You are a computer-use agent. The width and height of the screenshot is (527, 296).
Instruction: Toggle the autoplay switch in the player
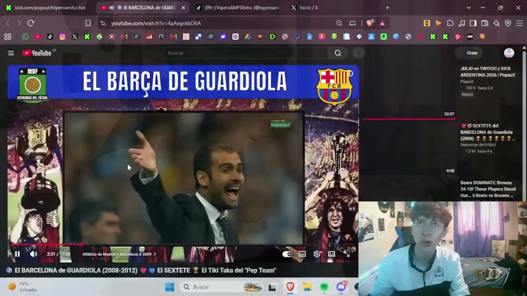(287, 254)
